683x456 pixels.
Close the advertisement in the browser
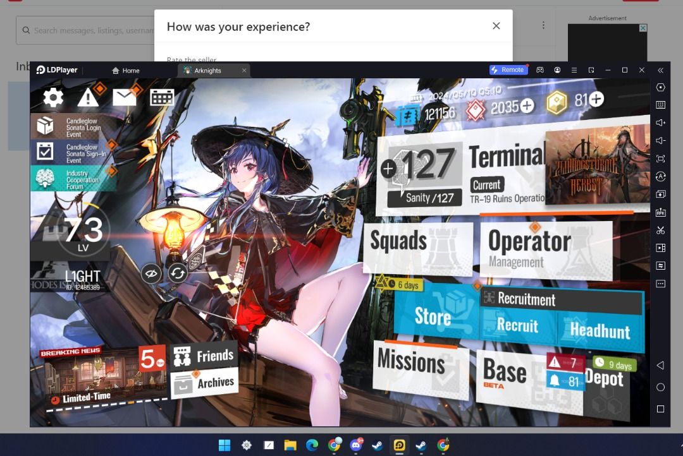(x=643, y=28)
